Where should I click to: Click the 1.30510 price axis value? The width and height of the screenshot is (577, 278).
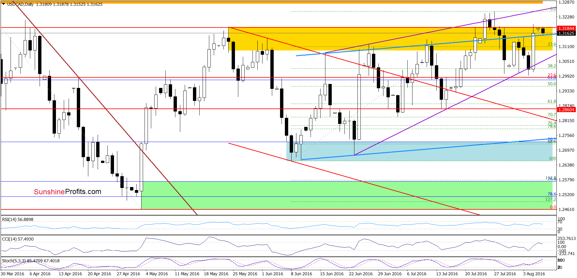coord(566,61)
